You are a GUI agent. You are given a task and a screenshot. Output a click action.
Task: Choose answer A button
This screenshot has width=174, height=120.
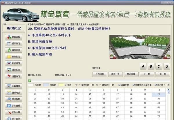click(x=143, y=66)
